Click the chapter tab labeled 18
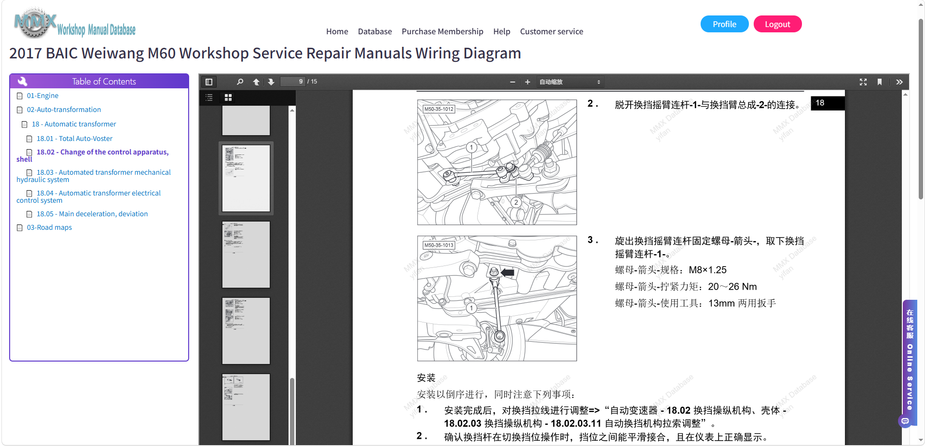The image size is (925, 447). pyautogui.click(x=828, y=103)
